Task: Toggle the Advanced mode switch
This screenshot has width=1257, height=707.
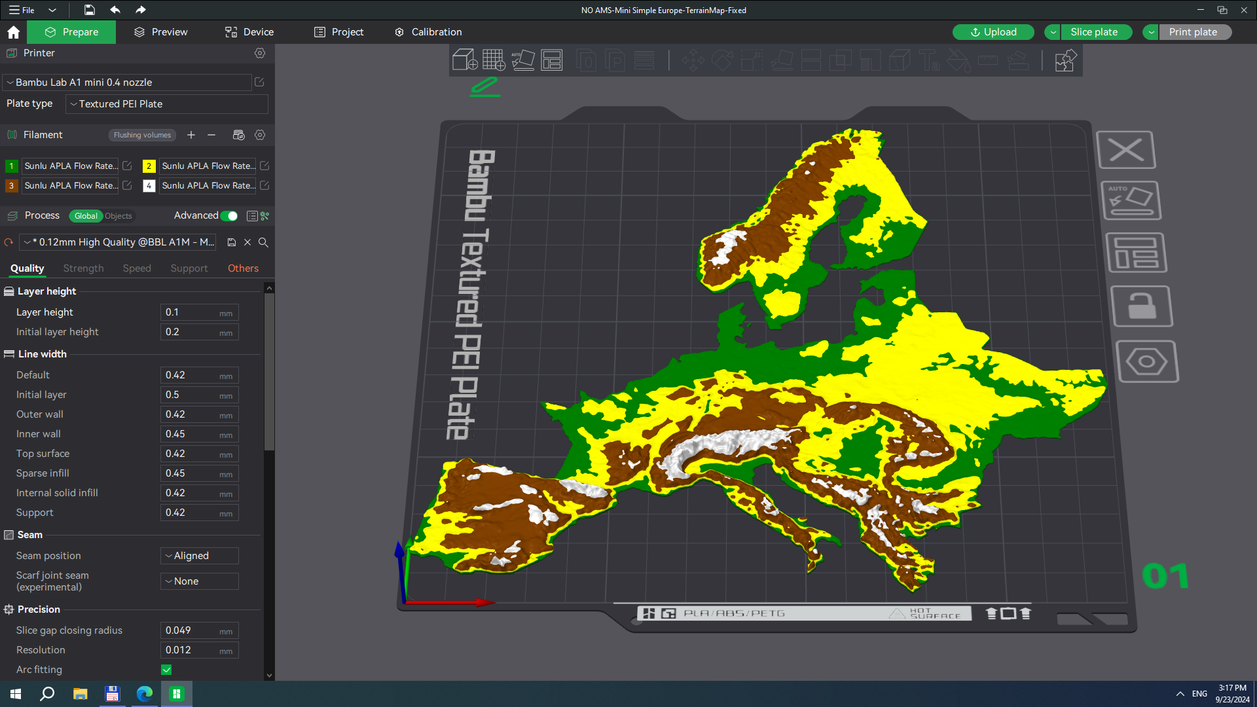Action: point(229,216)
